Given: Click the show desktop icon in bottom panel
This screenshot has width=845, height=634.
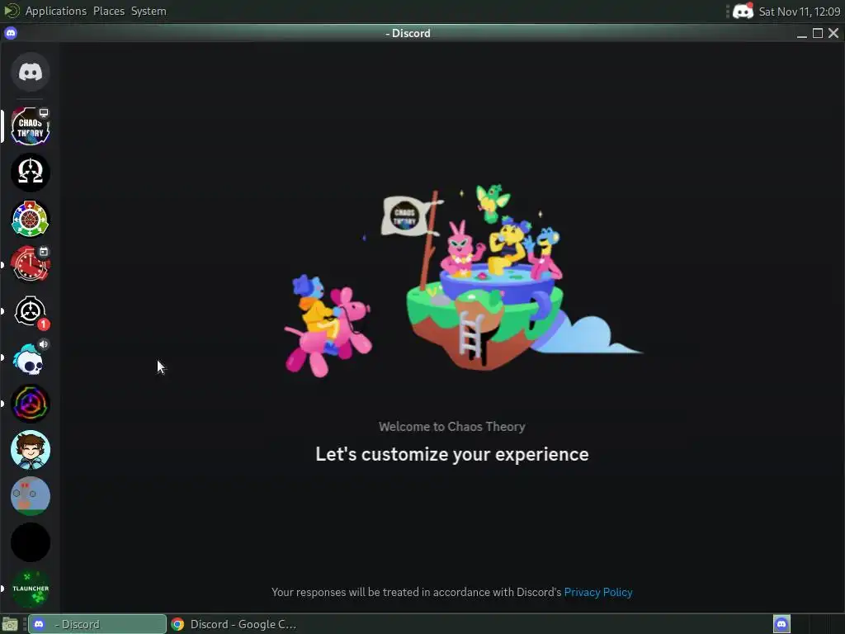Looking at the screenshot, I should point(10,624).
